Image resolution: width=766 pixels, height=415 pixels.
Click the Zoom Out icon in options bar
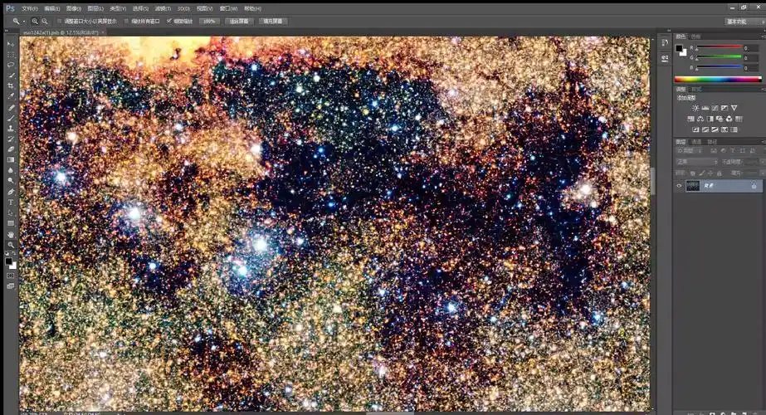pos(45,21)
